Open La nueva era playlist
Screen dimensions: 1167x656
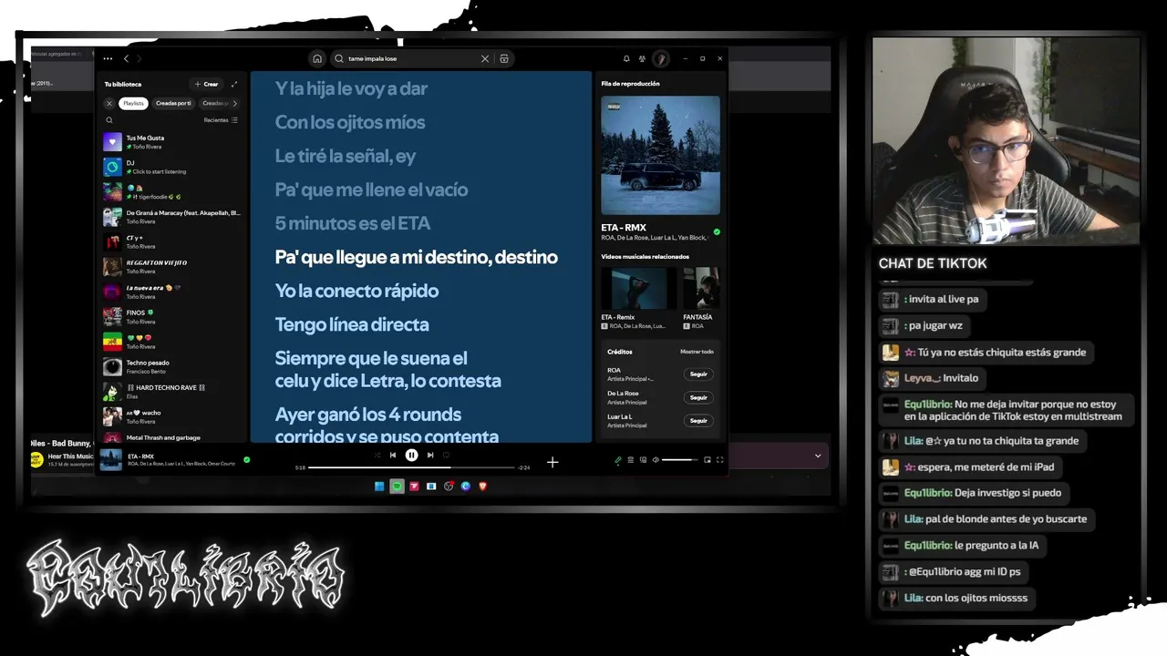click(171, 292)
